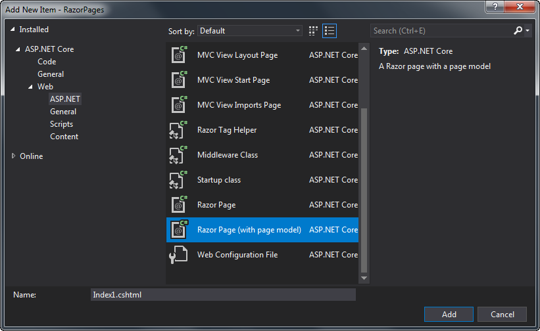
Task: Click the Razor Page (with page model) icon
Action: point(179,230)
